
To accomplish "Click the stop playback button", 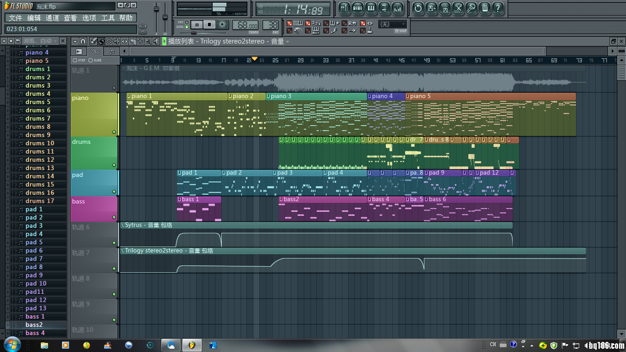I will (x=209, y=24).
